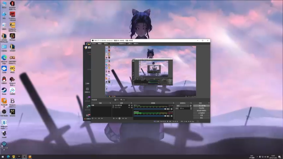This screenshot has width=283, height=159.
Task: Open the View menu in OBS
Action: [x=106, y=43]
